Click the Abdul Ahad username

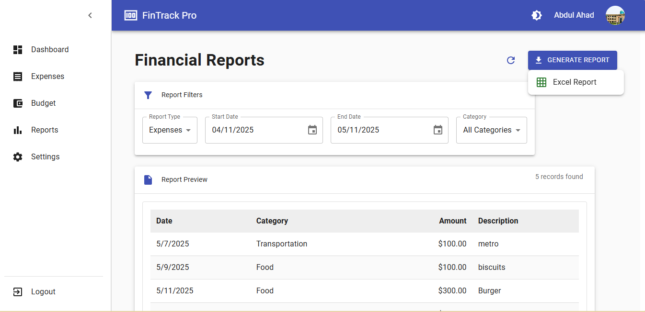coord(574,15)
